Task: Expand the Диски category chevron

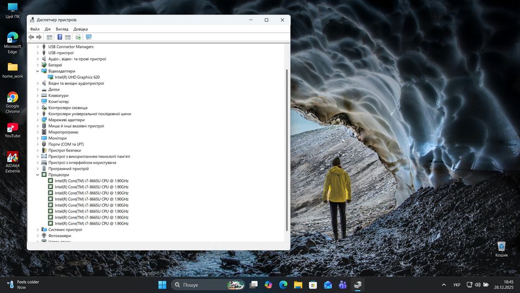Action: [37, 90]
